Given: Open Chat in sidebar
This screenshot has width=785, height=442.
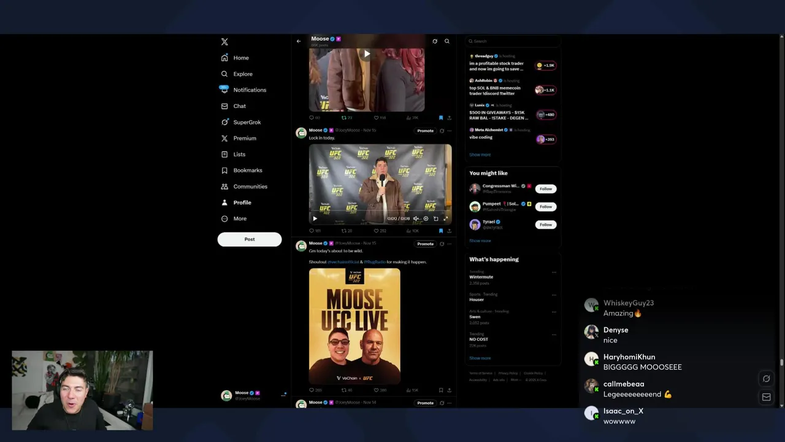Looking at the screenshot, I should point(234,106).
